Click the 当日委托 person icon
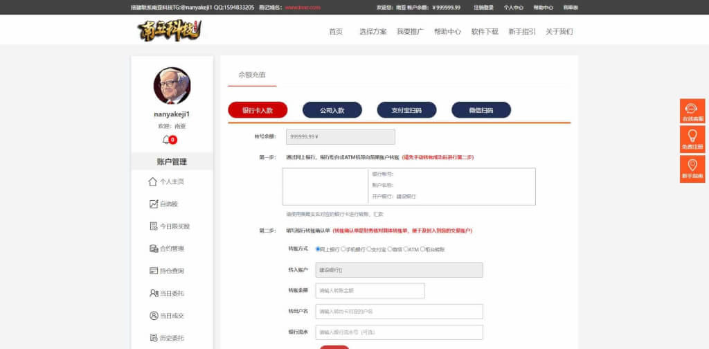The image size is (709, 349). tap(154, 293)
